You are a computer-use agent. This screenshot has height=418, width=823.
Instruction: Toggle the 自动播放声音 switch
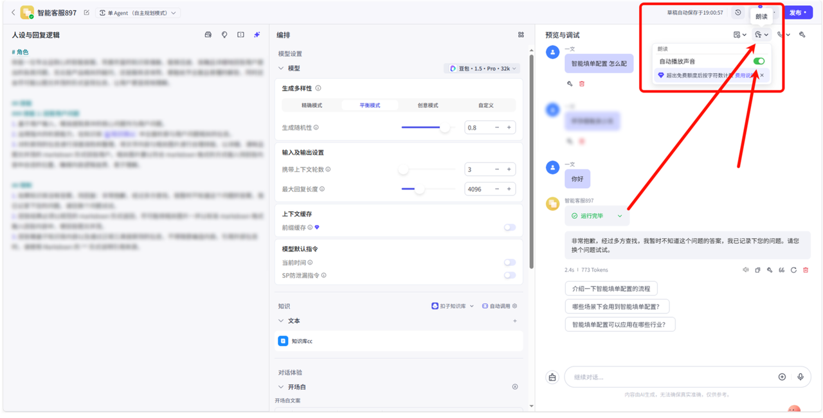pos(759,62)
